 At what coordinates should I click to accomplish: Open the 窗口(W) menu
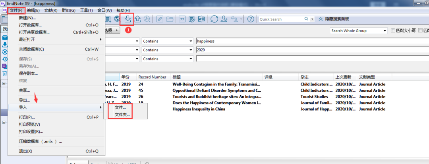(x=104, y=10)
